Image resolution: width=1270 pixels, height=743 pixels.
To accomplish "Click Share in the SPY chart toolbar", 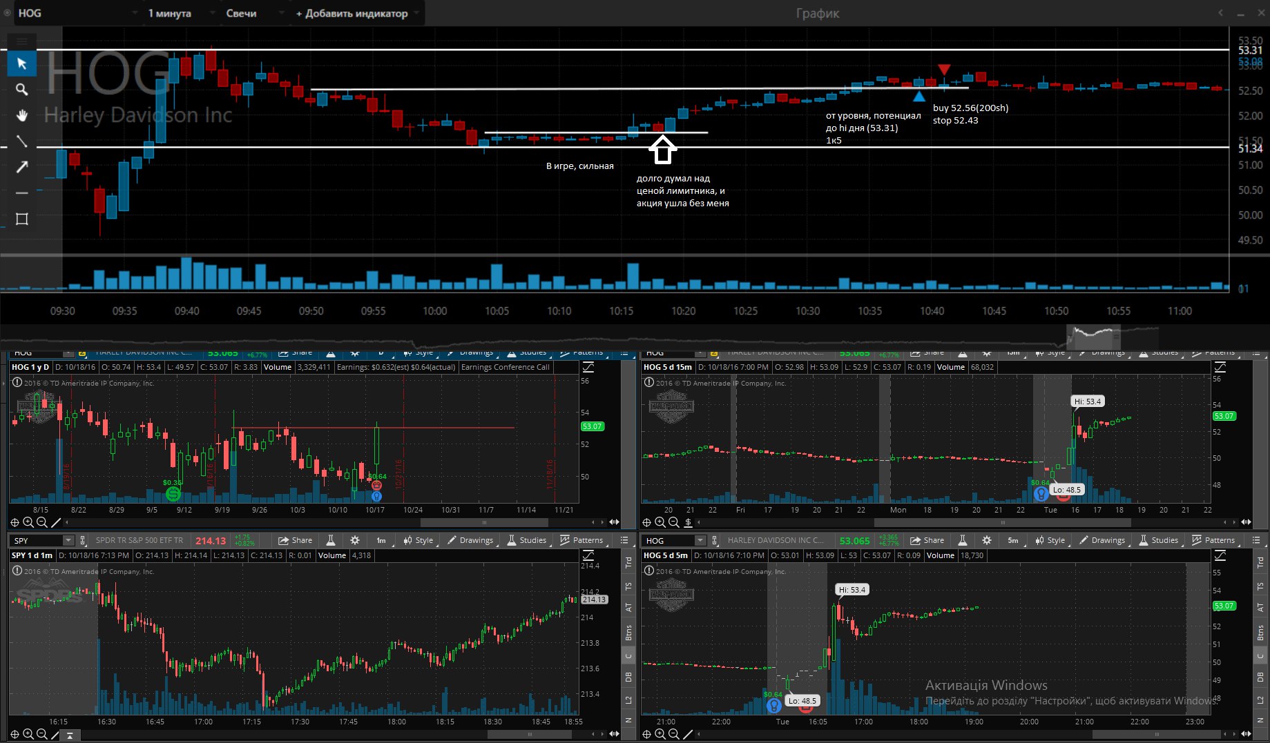I will coord(295,540).
